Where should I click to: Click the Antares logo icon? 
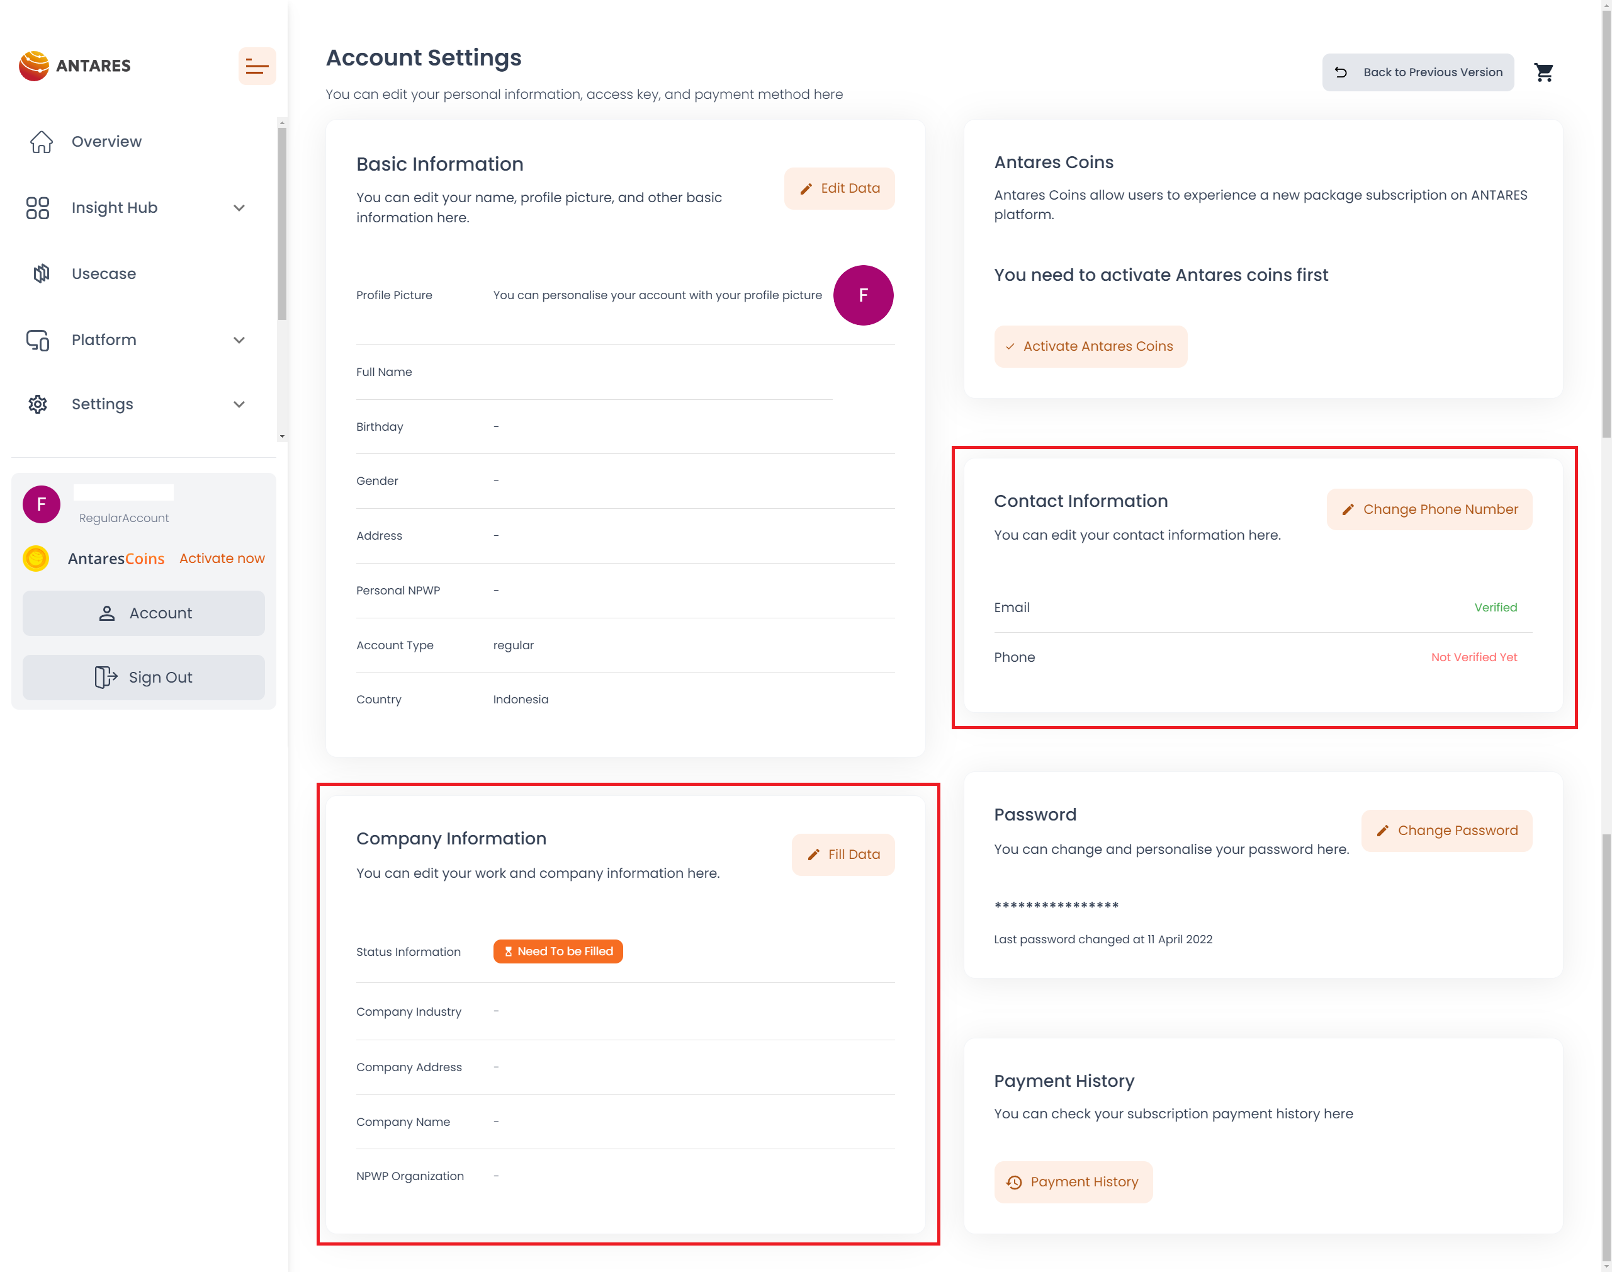(33, 65)
